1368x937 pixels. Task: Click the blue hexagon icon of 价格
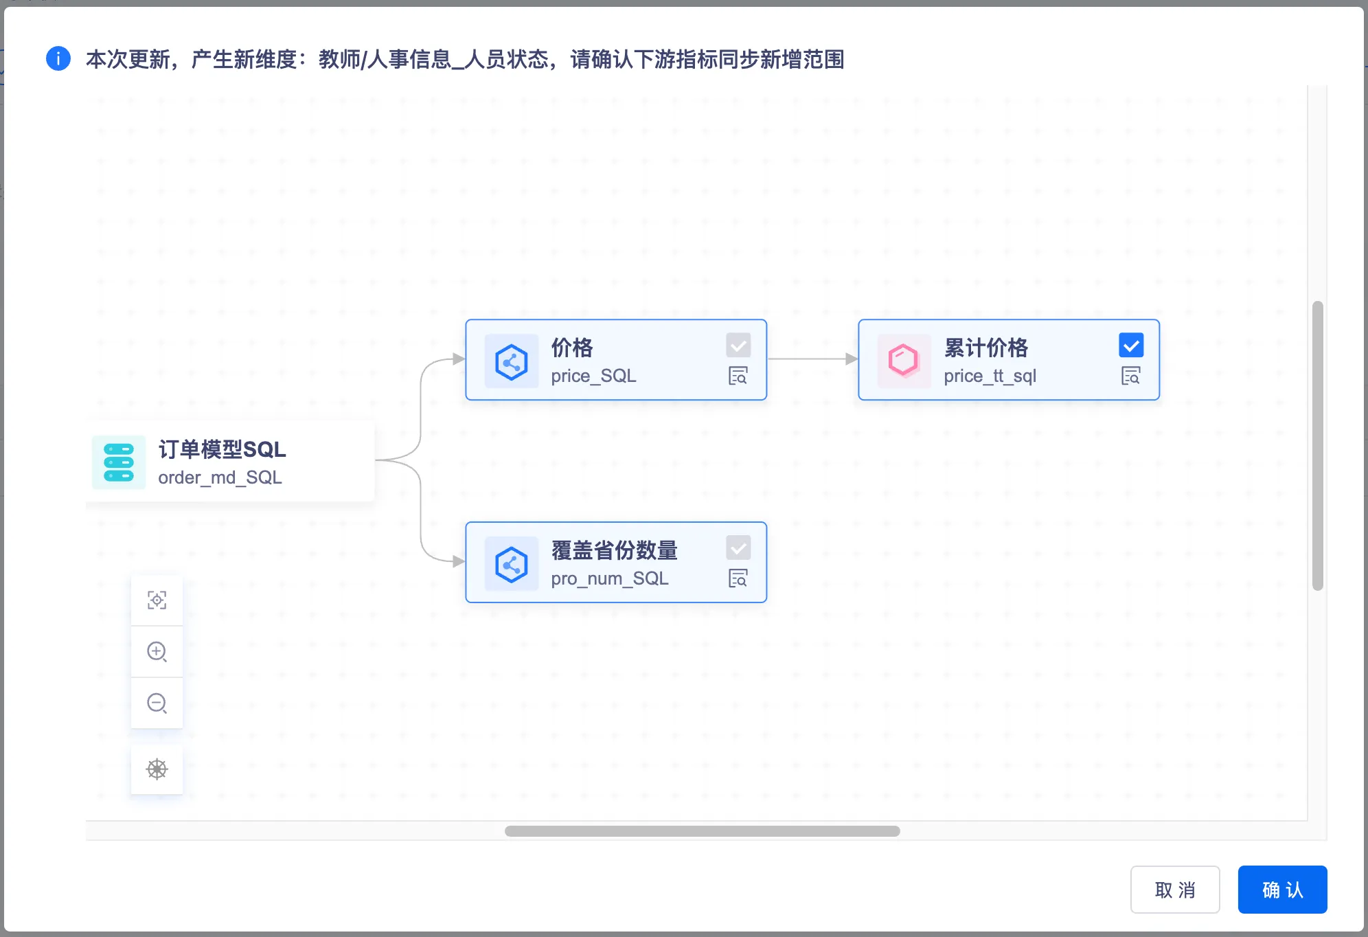tap(512, 361)
